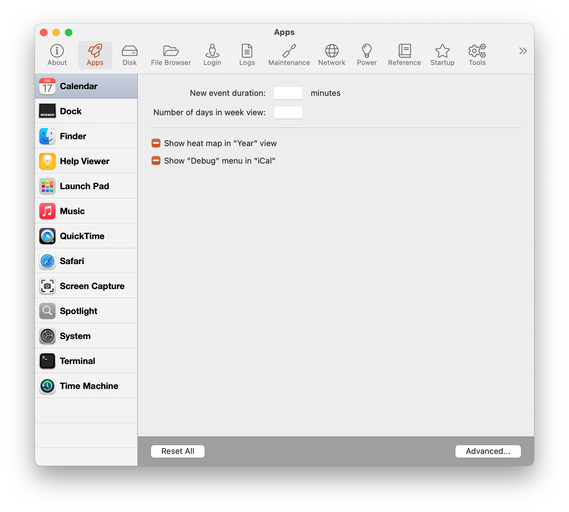
Task: Click the Safari label in sidebar
Action: pos(72,261)
